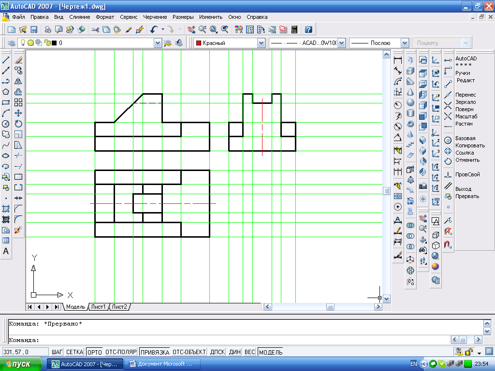
Task: Switch to the Лист1 layout tab
Action: coord(99,307)
